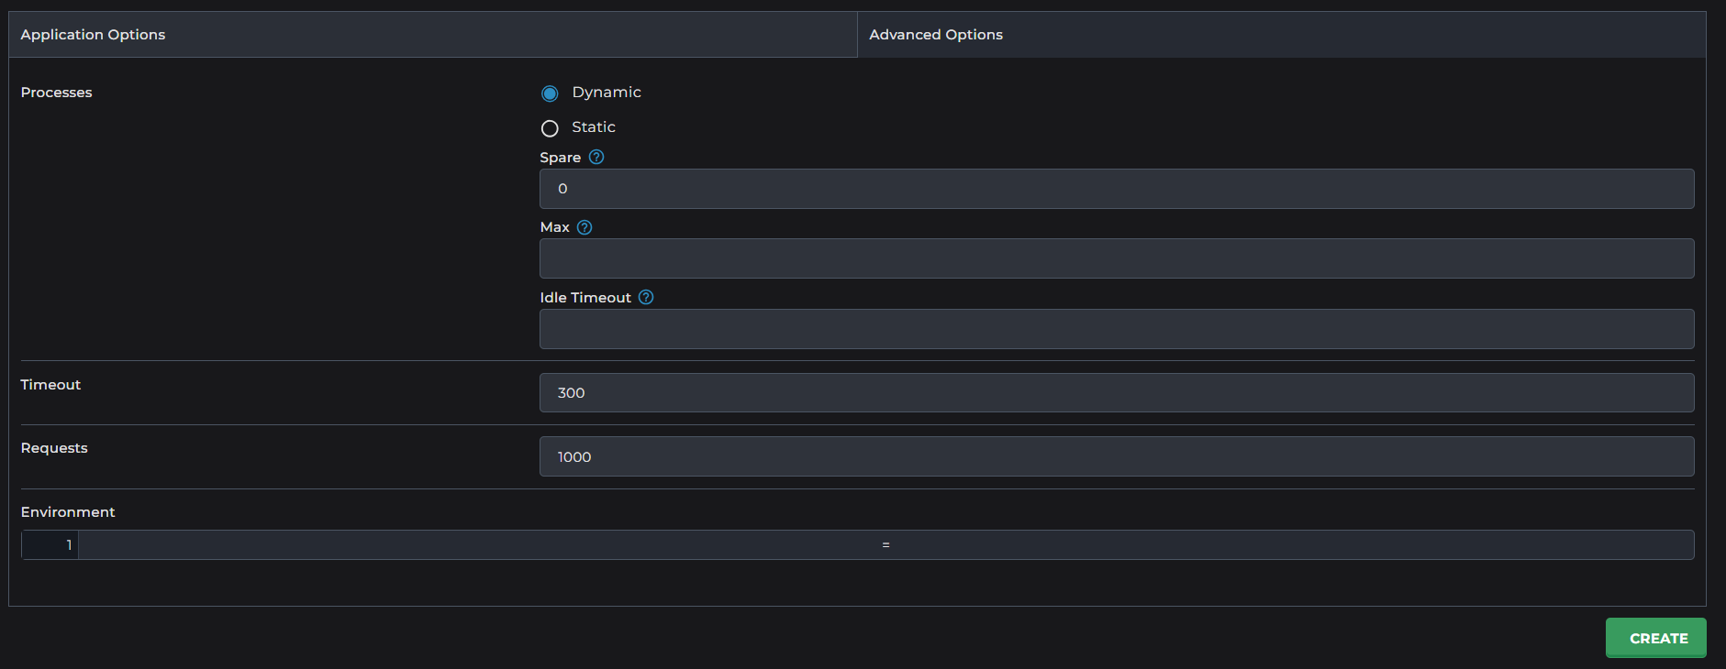1726x669 pixels.
Task: Select the Dynamic processes radio button
Action: pyautogui.click(x=550, y=93)
